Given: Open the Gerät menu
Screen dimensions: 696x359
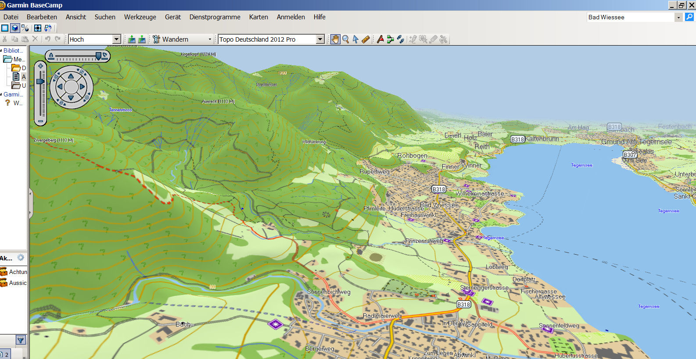Looking at the screenshot, I should tap(173, 17).
